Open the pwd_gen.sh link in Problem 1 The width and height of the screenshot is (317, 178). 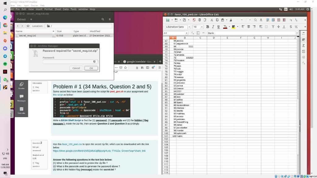point(117,91)
